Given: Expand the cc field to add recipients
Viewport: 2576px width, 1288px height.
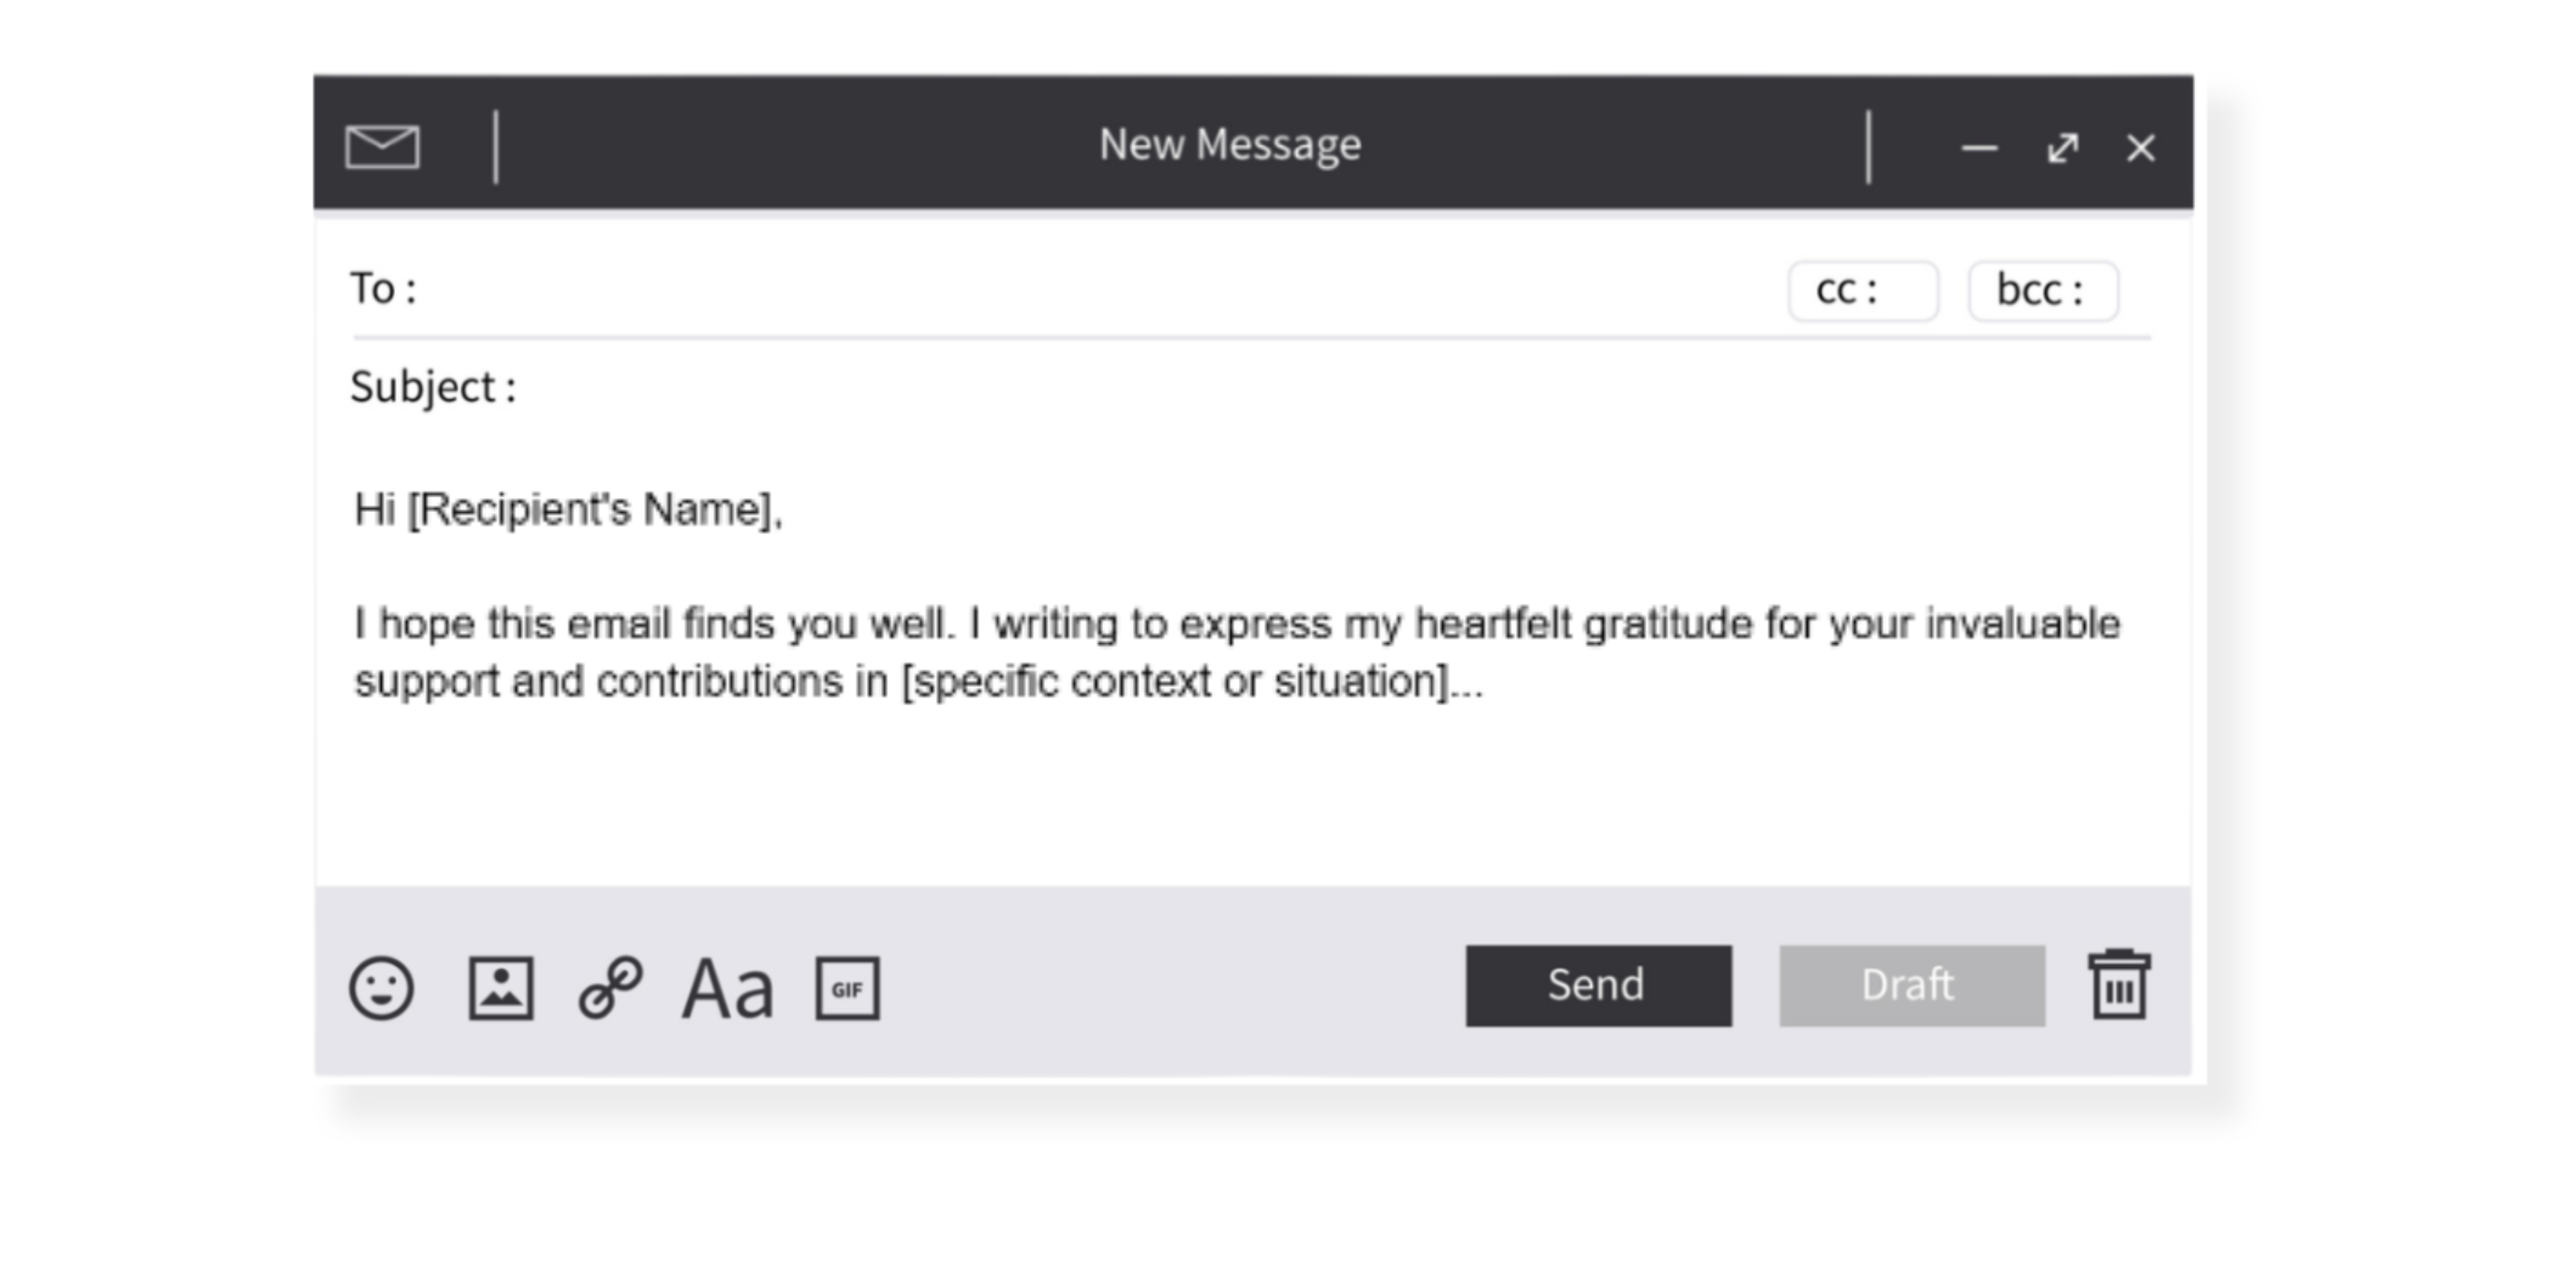Looking at the screenshot, I should point(1864,290).
